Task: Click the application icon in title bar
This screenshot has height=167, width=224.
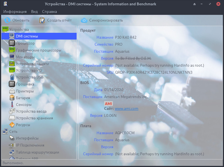Action: (6, 4)
